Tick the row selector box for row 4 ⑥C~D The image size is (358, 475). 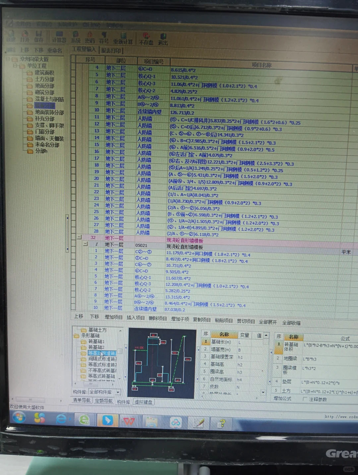point(73,67)
